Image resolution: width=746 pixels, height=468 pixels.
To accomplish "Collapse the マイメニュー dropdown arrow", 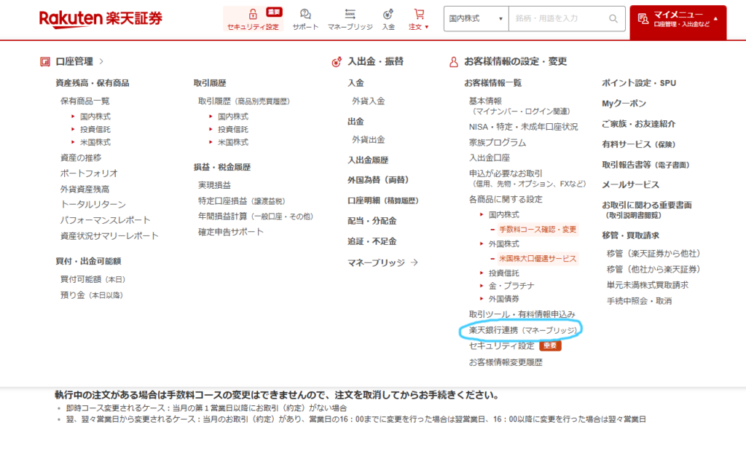I will click(715, 17).
